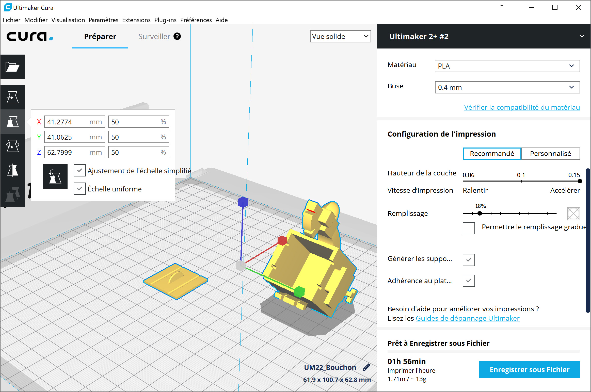The width and height of the screenshot is (591, 392).
Task: Click the reset scale button icon
Action: (x=55, y=176)
